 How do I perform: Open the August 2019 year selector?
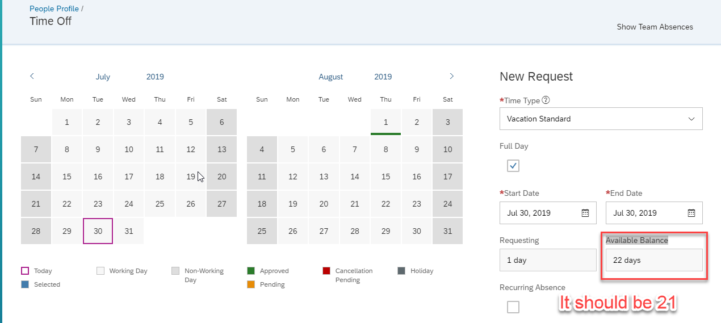[383, 77]
